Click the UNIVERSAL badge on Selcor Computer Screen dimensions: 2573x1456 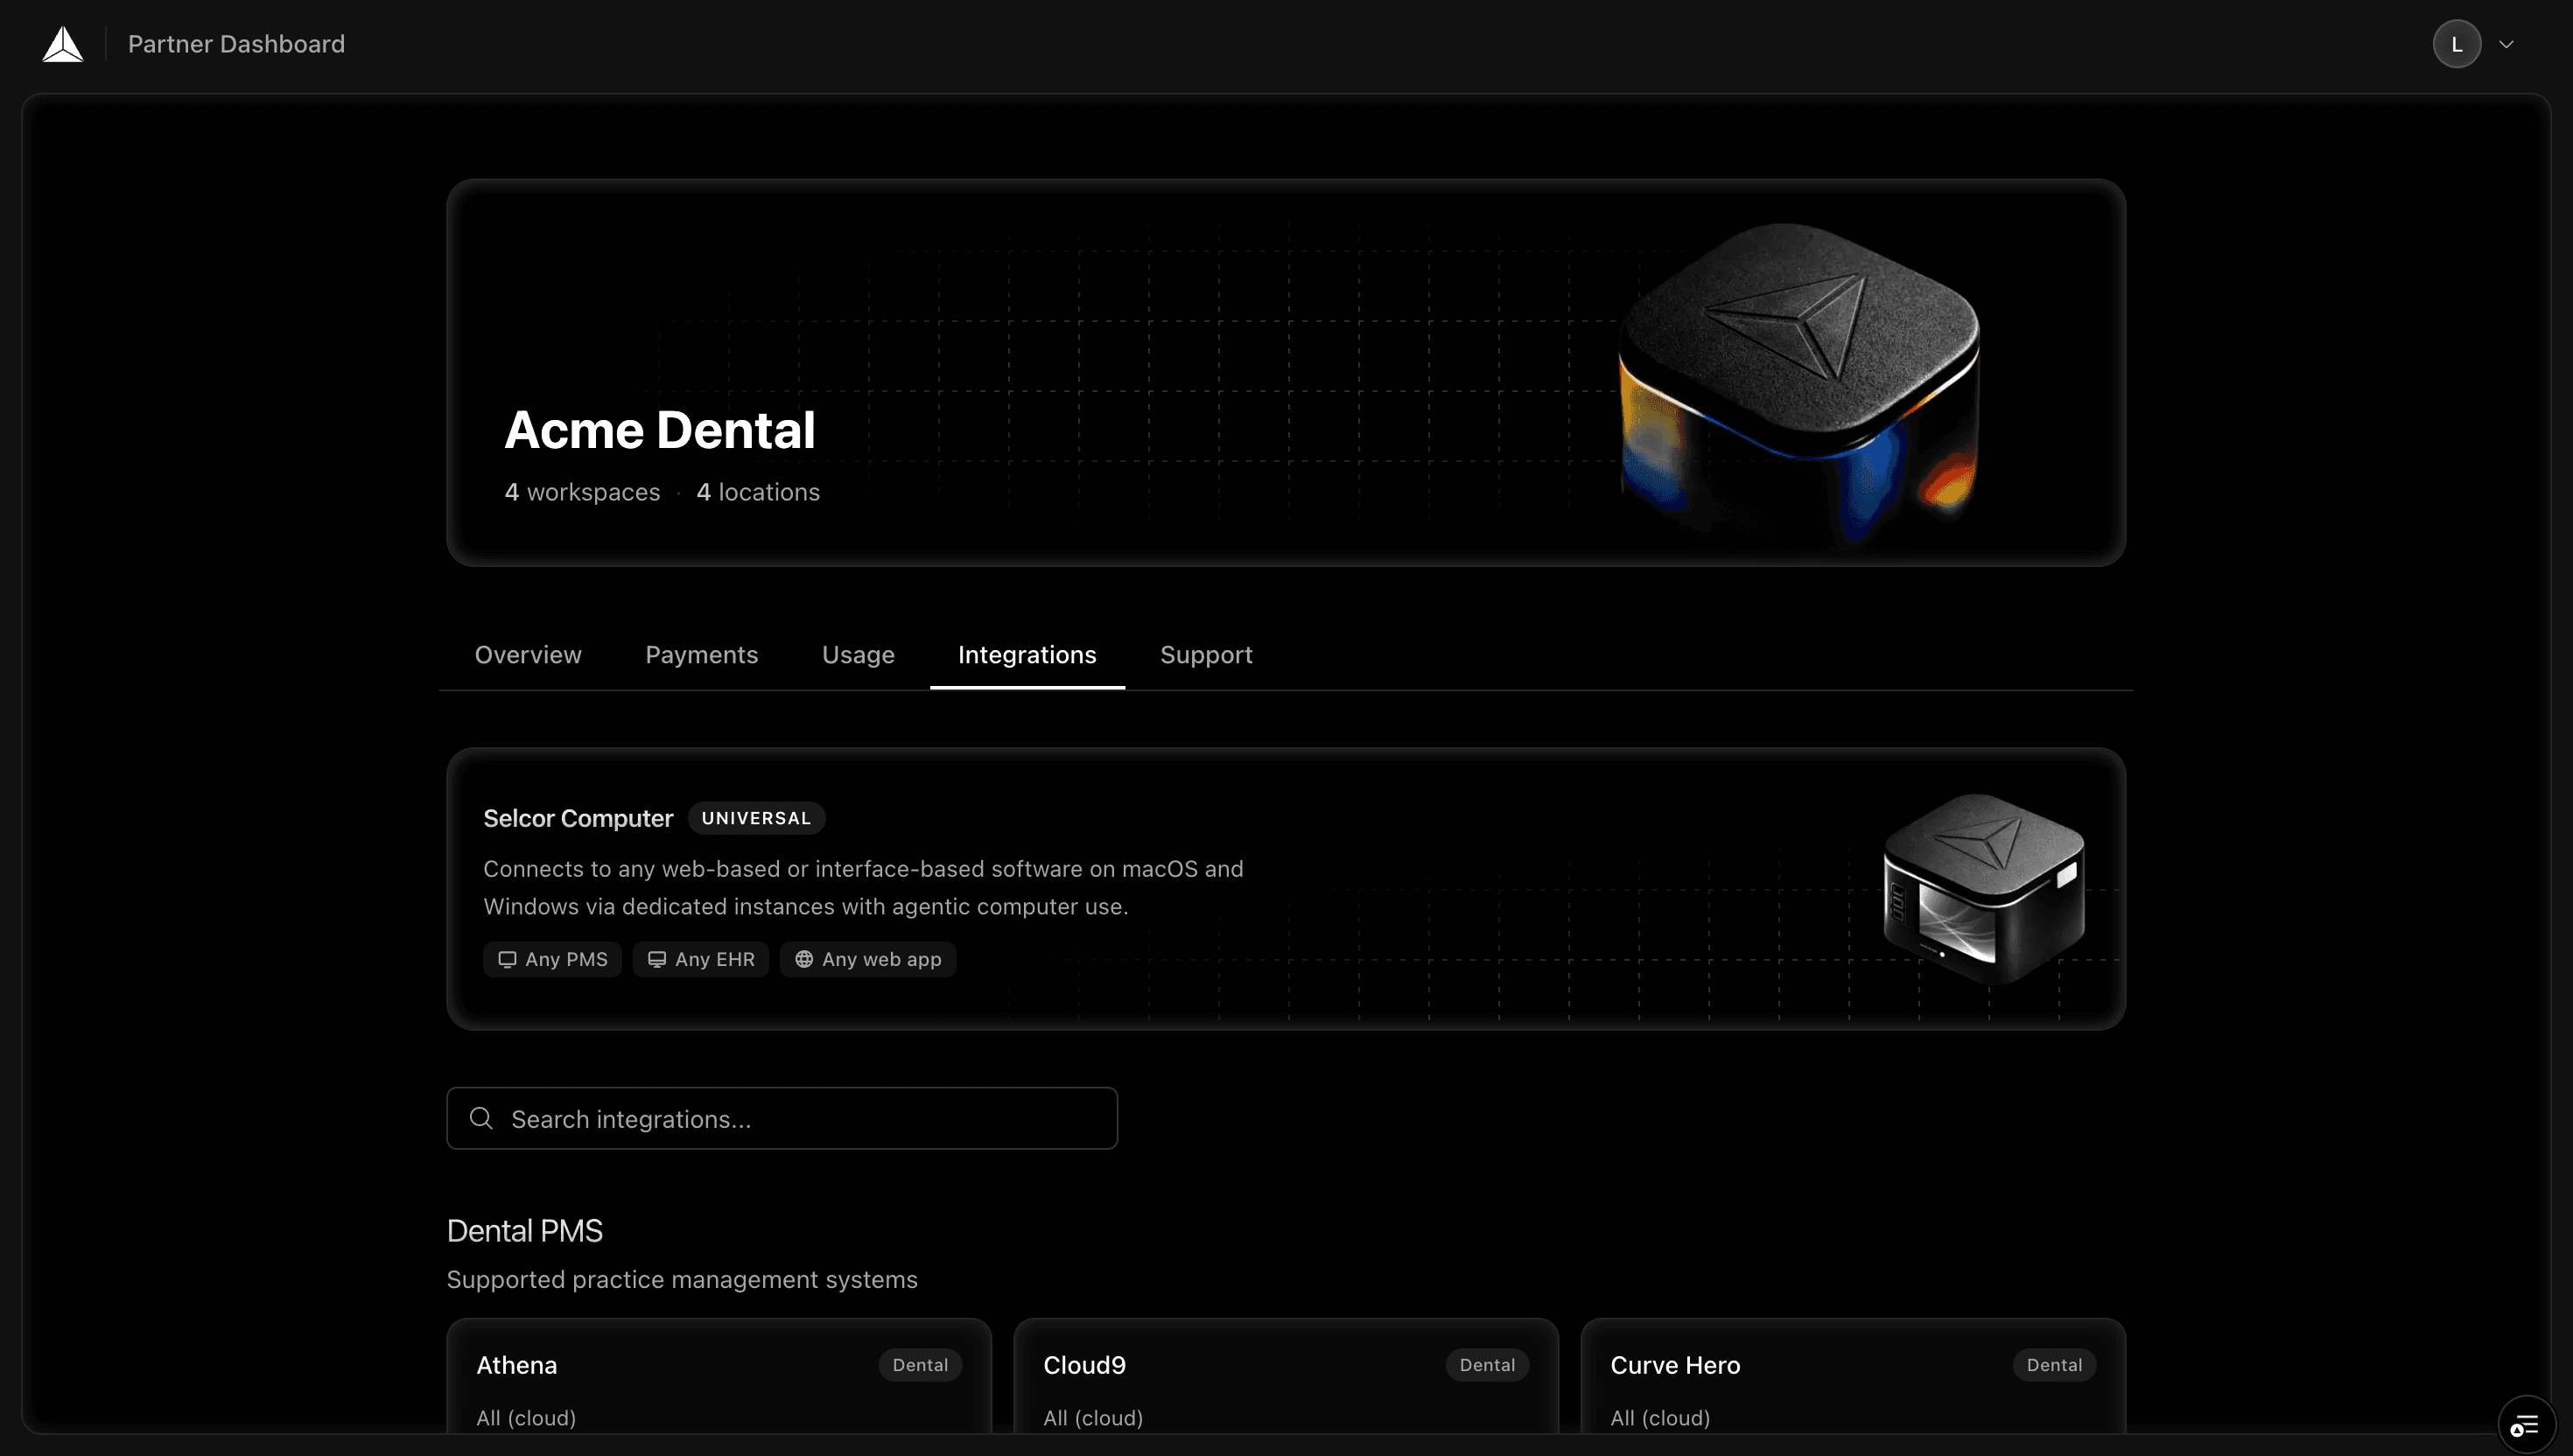(x=756, y=818)
